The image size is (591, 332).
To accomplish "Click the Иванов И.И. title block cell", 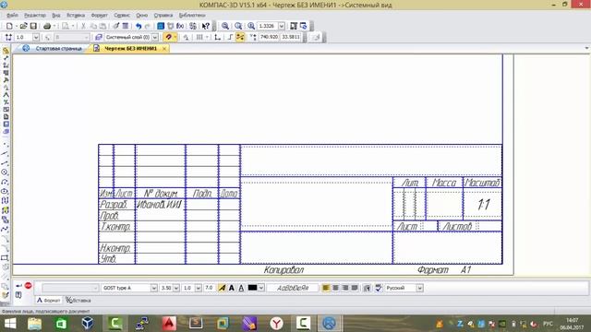I will click(x=160, y=205).
